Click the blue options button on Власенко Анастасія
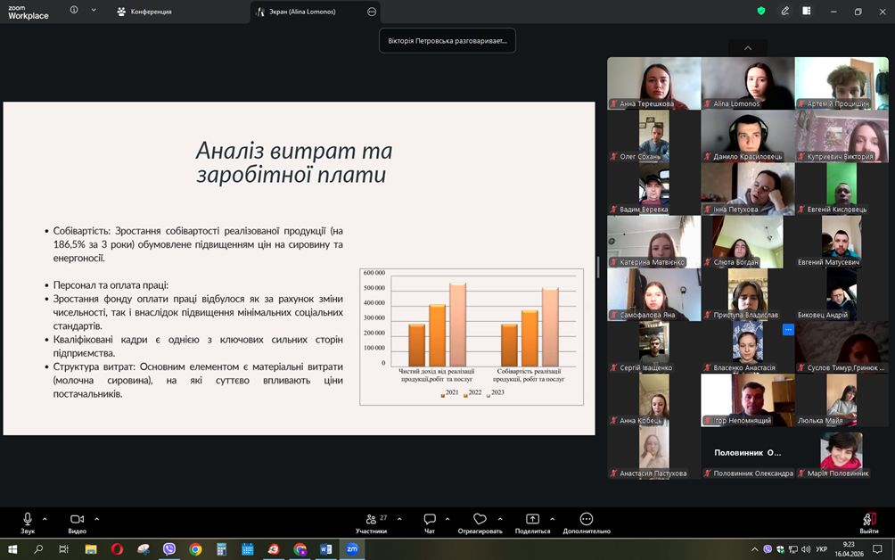The image size is (895, 560). tap(787, 330)
